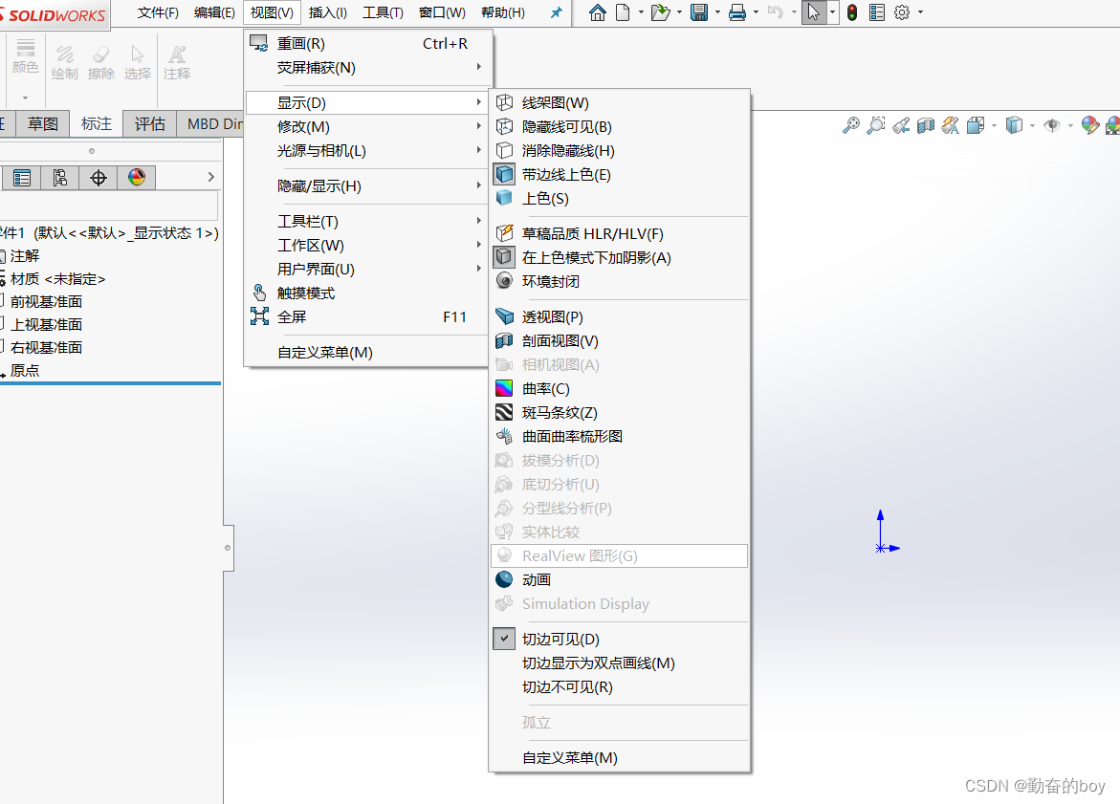The height and width of the screenshot is (804, 1120).
Task: Open the 帮助(H) menu
Action: click(x=503, y=12)
